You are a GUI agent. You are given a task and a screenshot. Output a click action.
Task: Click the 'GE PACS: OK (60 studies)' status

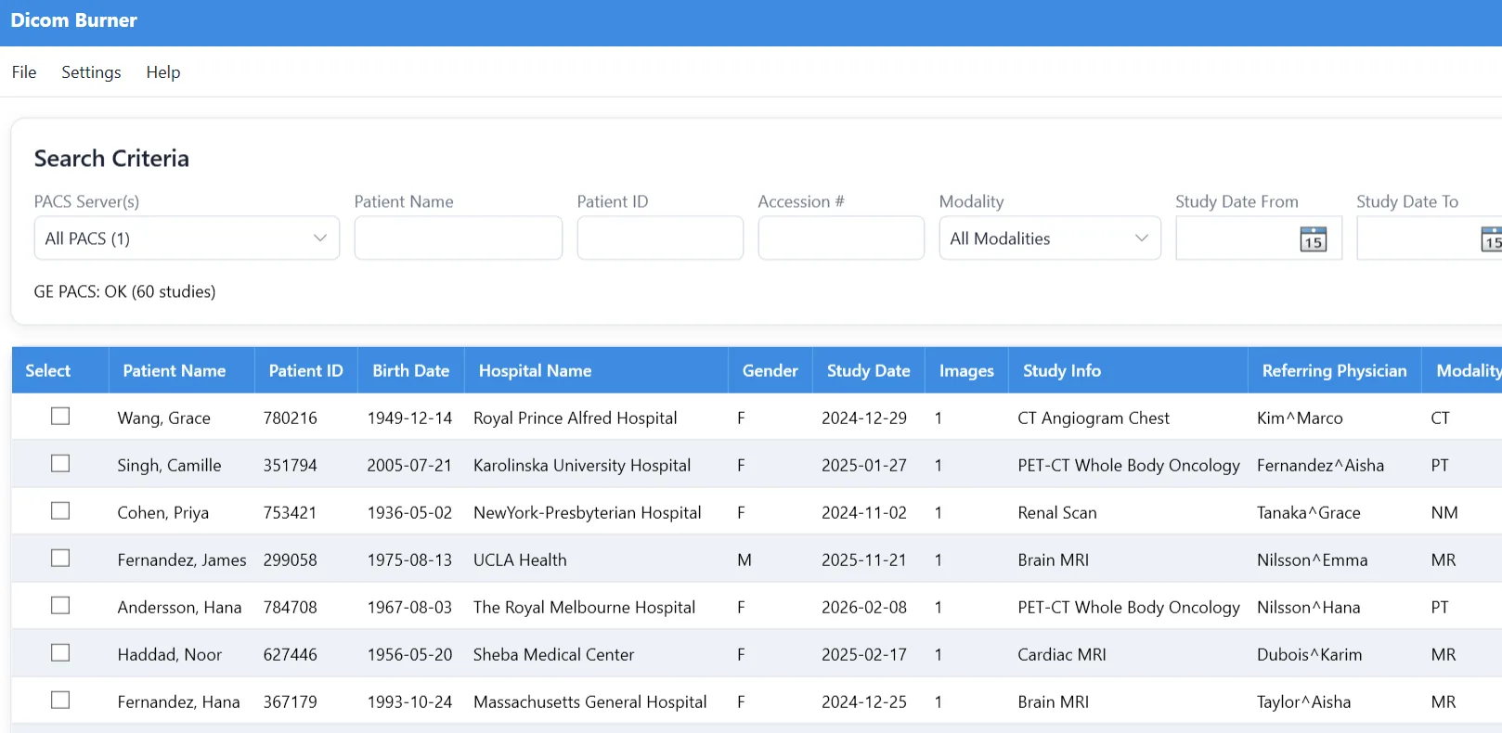click(125, 292)
